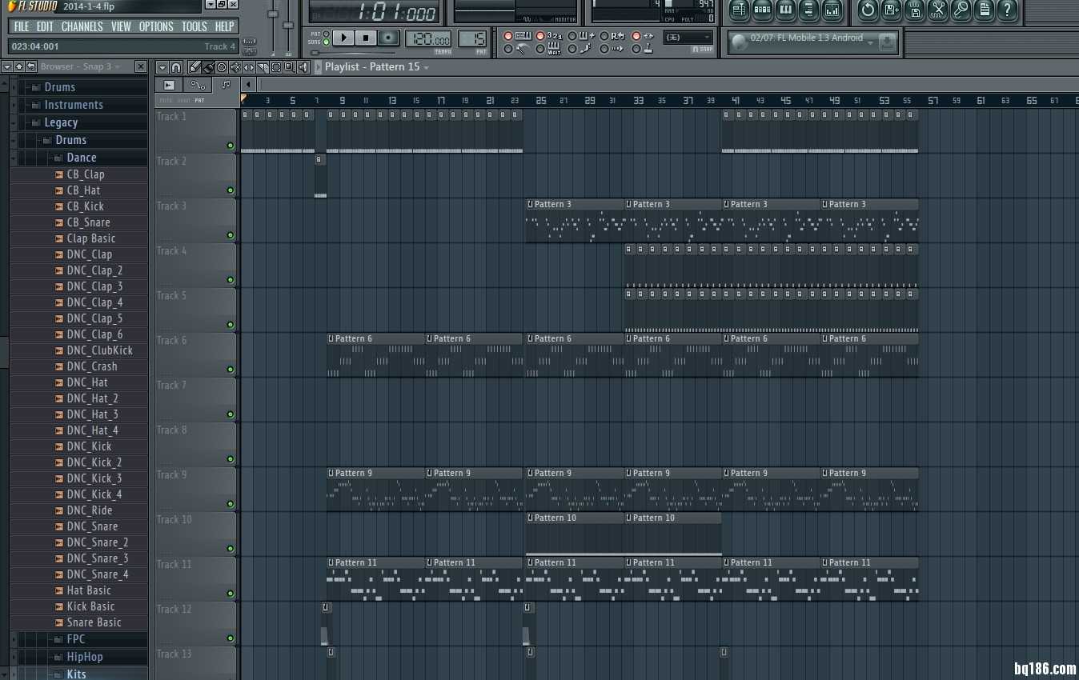Open the audio editor scissors icon
The width and height of the screenshot is (1079, 680).
(938, 10)
